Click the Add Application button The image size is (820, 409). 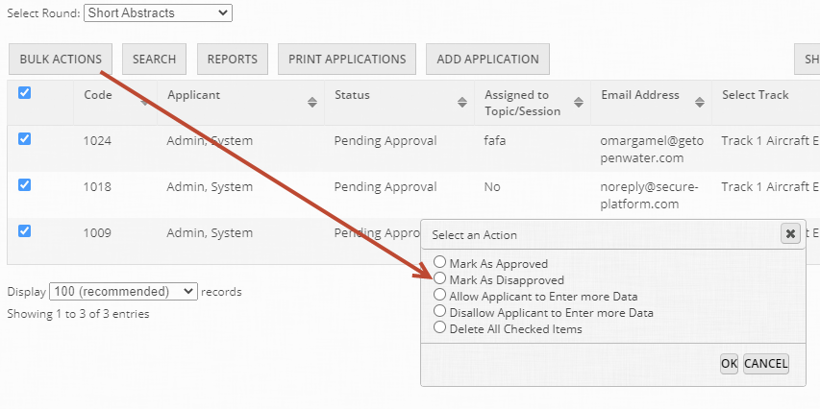(x=487, y=59)
